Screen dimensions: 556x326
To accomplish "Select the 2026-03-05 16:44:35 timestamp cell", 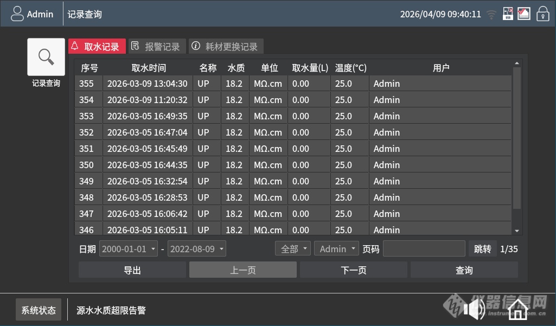I will [148, 165].
